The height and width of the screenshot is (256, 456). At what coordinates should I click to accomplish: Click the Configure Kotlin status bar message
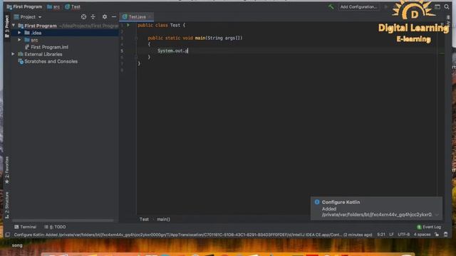193,235
